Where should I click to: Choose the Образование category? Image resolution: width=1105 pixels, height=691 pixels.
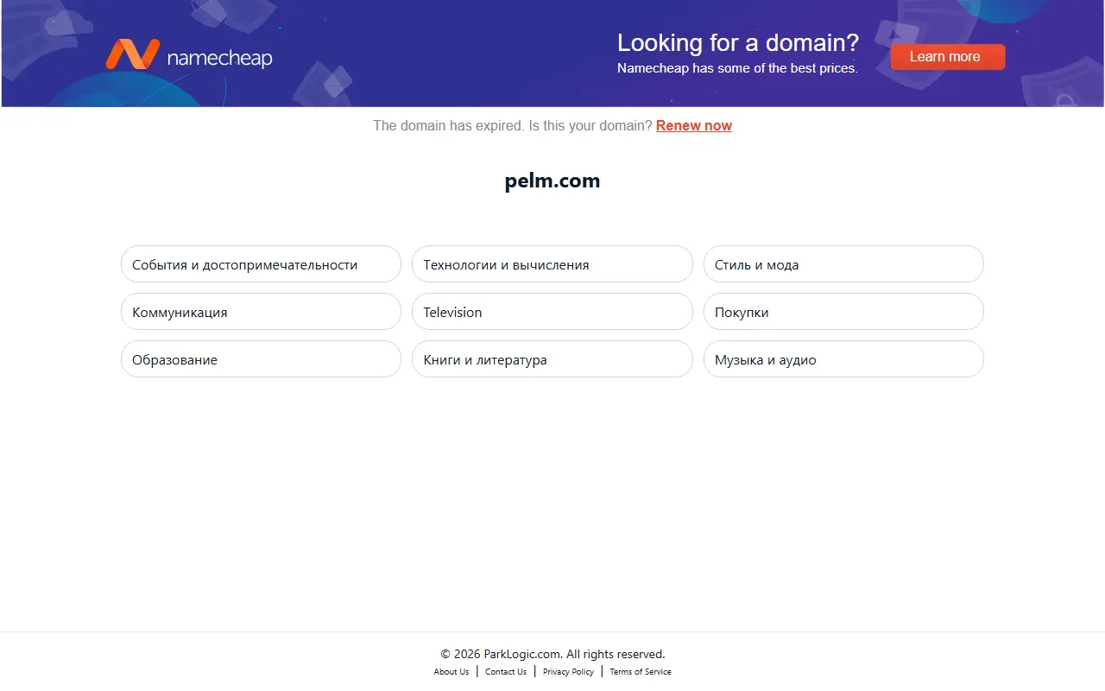tap(261, 359)
